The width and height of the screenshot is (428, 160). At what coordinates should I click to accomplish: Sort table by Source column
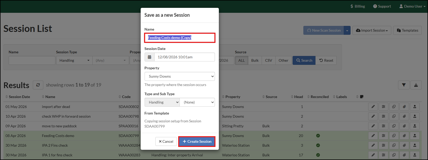click(x=270, y=97)
